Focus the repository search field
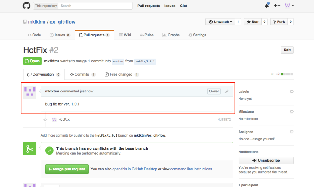 (95, 6)
